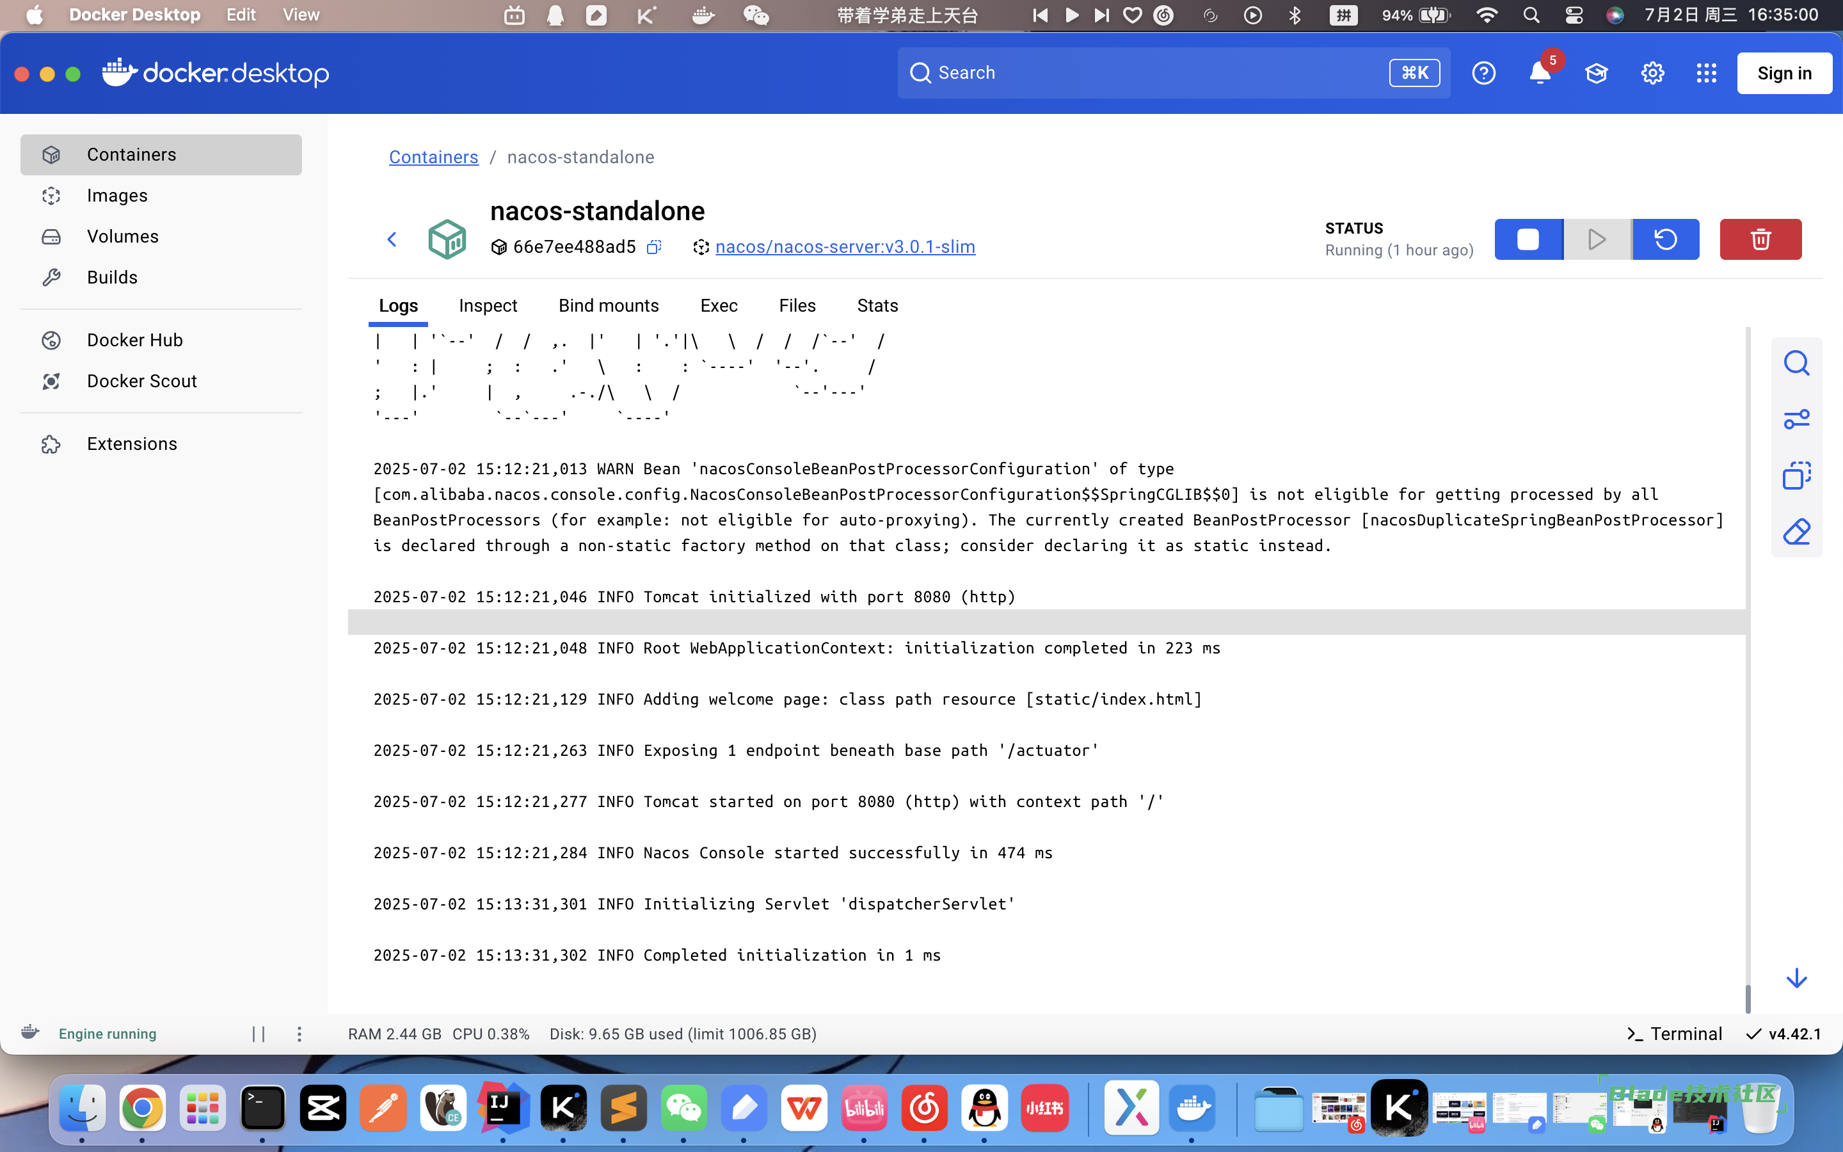Focus the Search field

point(1174,73)
